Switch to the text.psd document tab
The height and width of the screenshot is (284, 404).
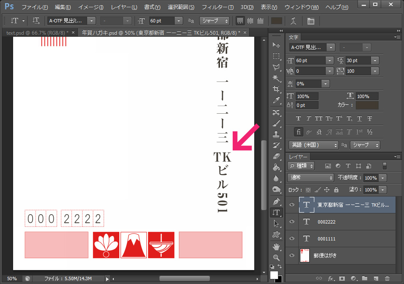coord(36,33)
